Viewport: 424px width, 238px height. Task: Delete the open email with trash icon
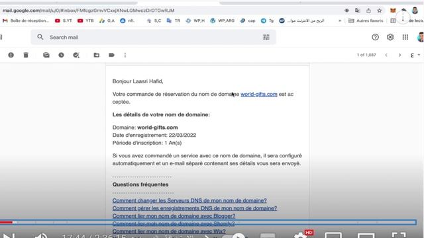pos(26,55)
